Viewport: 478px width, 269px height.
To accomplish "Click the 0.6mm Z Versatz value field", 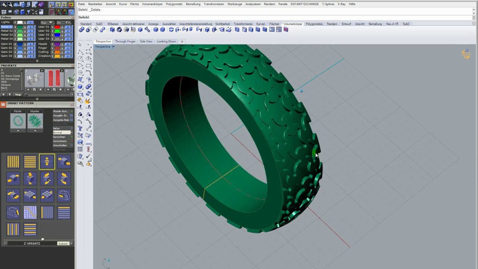I will pos(63,244).
